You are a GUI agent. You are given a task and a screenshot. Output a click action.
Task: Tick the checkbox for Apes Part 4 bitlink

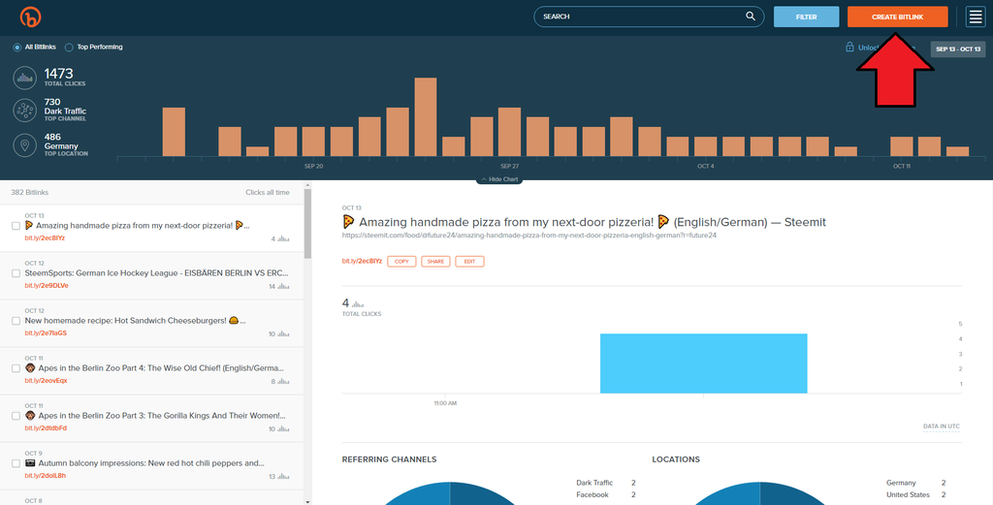coord(16,368)
